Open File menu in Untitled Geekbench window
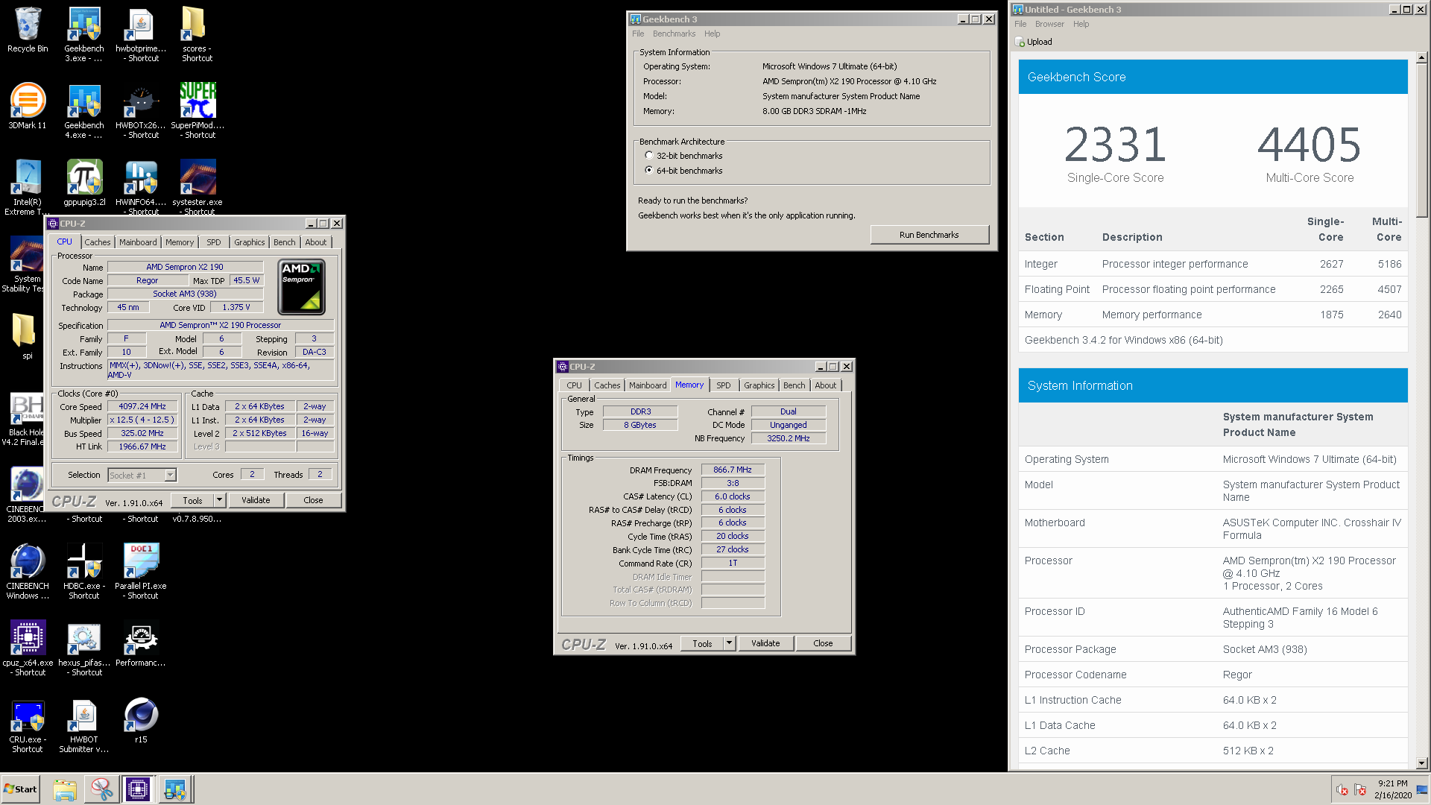 coord(1020,24)
